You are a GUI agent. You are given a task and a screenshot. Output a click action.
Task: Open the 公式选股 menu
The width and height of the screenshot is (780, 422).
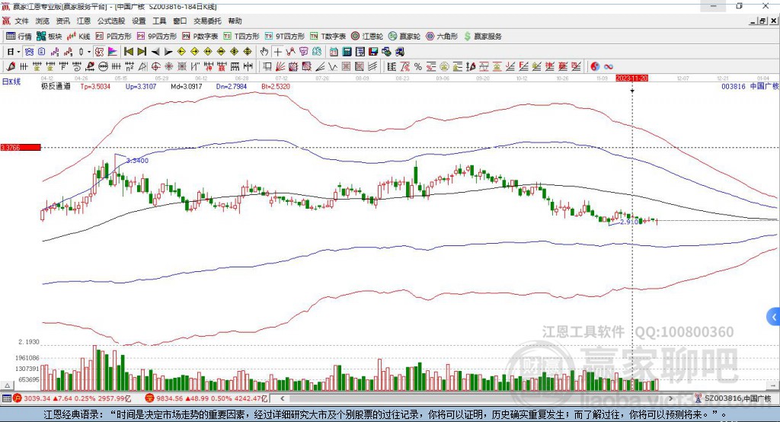[111, 21]
